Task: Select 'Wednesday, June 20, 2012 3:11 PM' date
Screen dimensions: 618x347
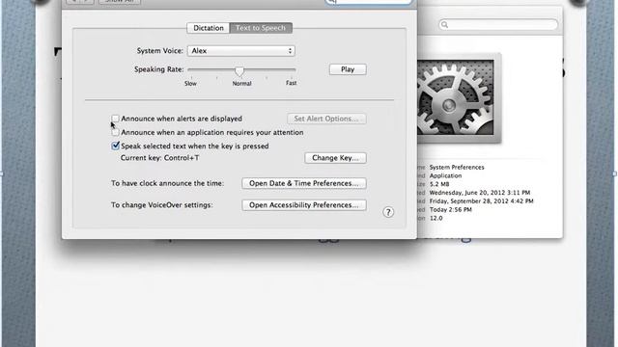Action: point(480,193)
